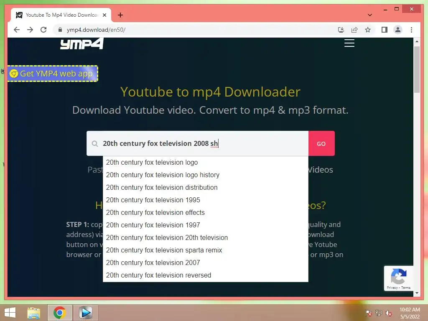Click the scrollbar up arrow

[417, 41]
